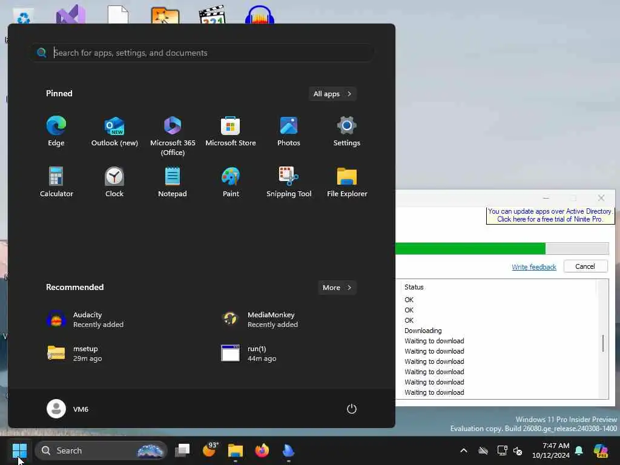Click the Status column header in Ninite

(x=414, y=287)
